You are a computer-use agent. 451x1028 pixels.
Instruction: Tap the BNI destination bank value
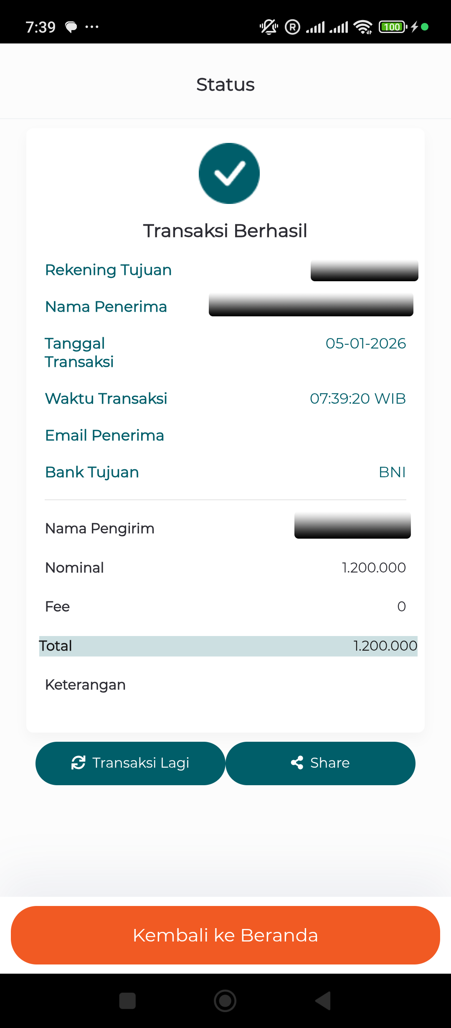[392, 472]
